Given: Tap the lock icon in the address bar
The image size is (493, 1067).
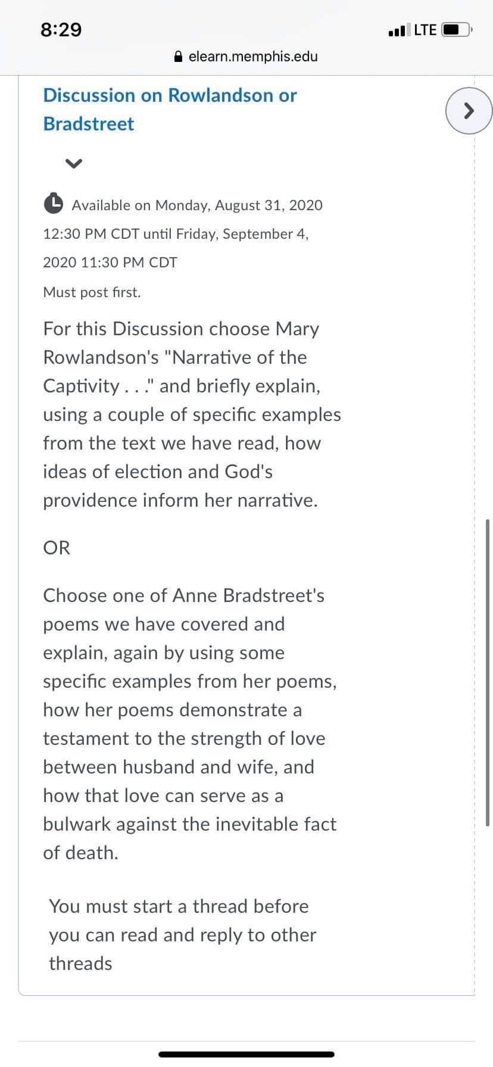Looking at the screenshot, I should (178, 57).
